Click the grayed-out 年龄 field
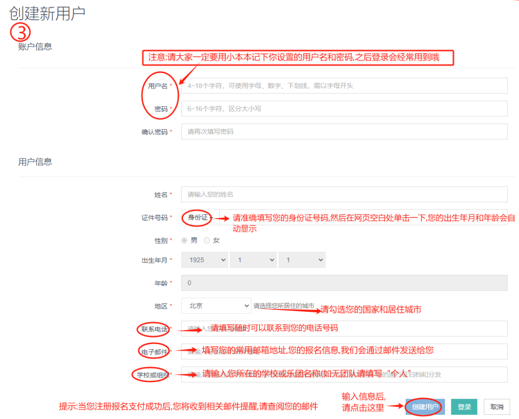Image resolution: width=519 pixels, height=419 pixels. pos(344,283)
